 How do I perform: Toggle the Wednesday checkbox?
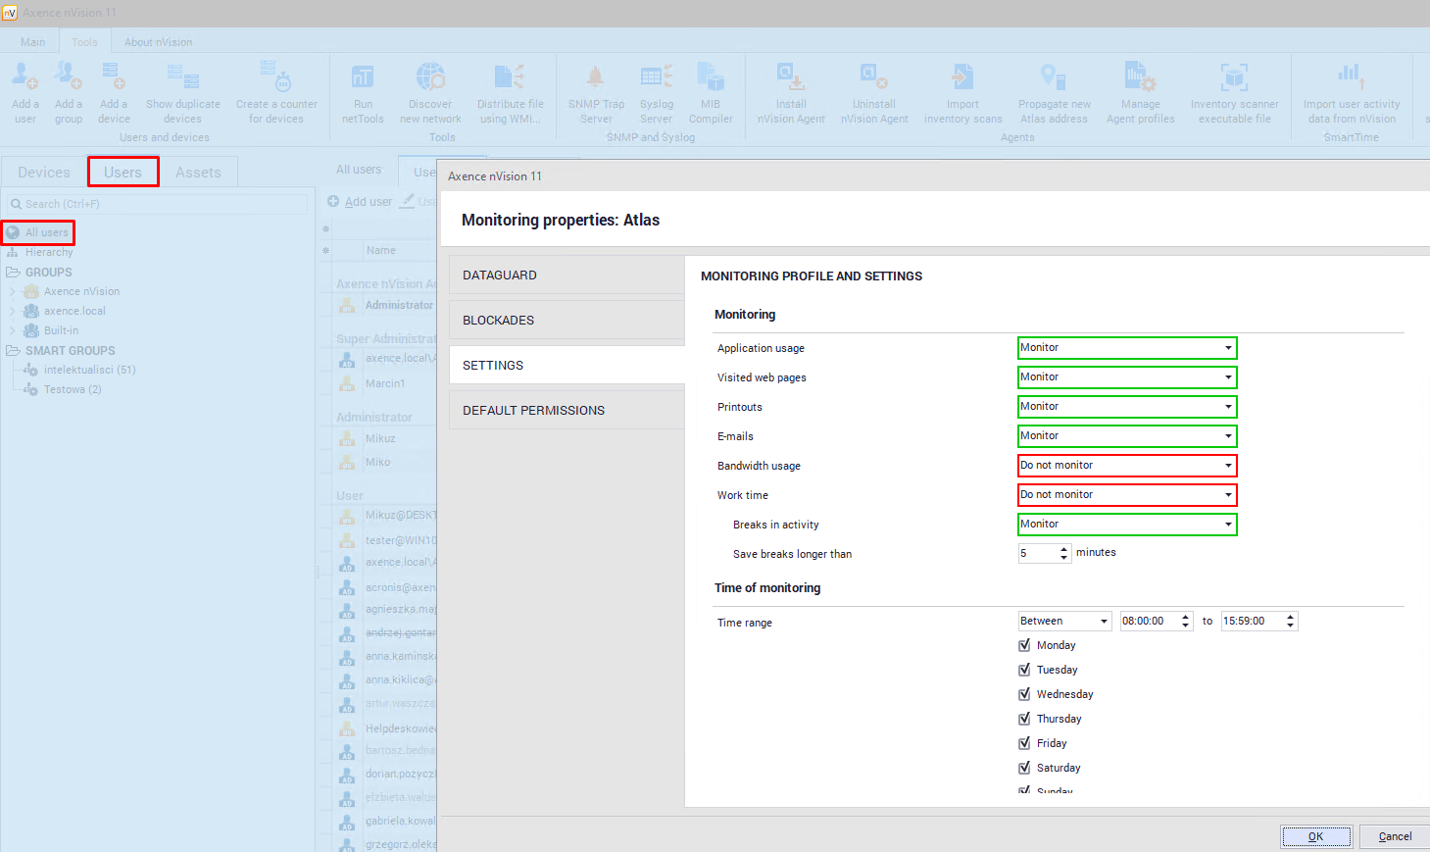pyautogui.click(x=1024, y=694)
